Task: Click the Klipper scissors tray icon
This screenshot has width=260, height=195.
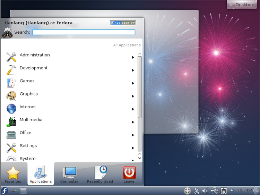Action: coord(197,191)
